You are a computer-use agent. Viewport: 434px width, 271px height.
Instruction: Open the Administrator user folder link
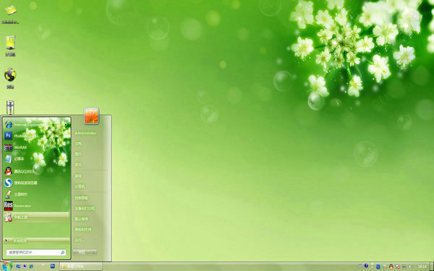85,133
